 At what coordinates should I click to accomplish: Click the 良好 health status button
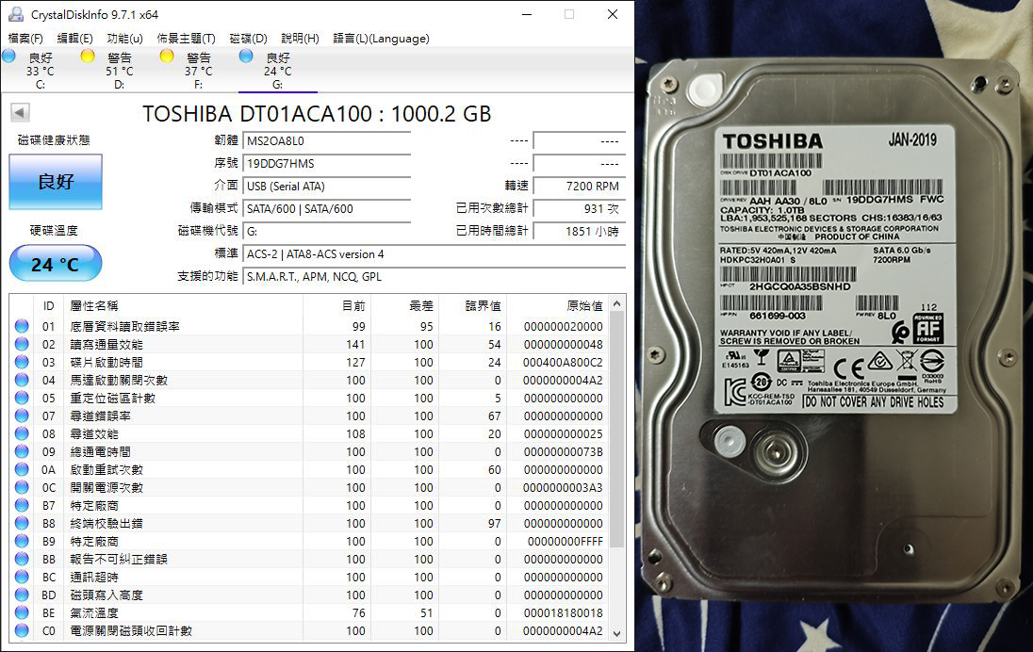click(56, 182)
